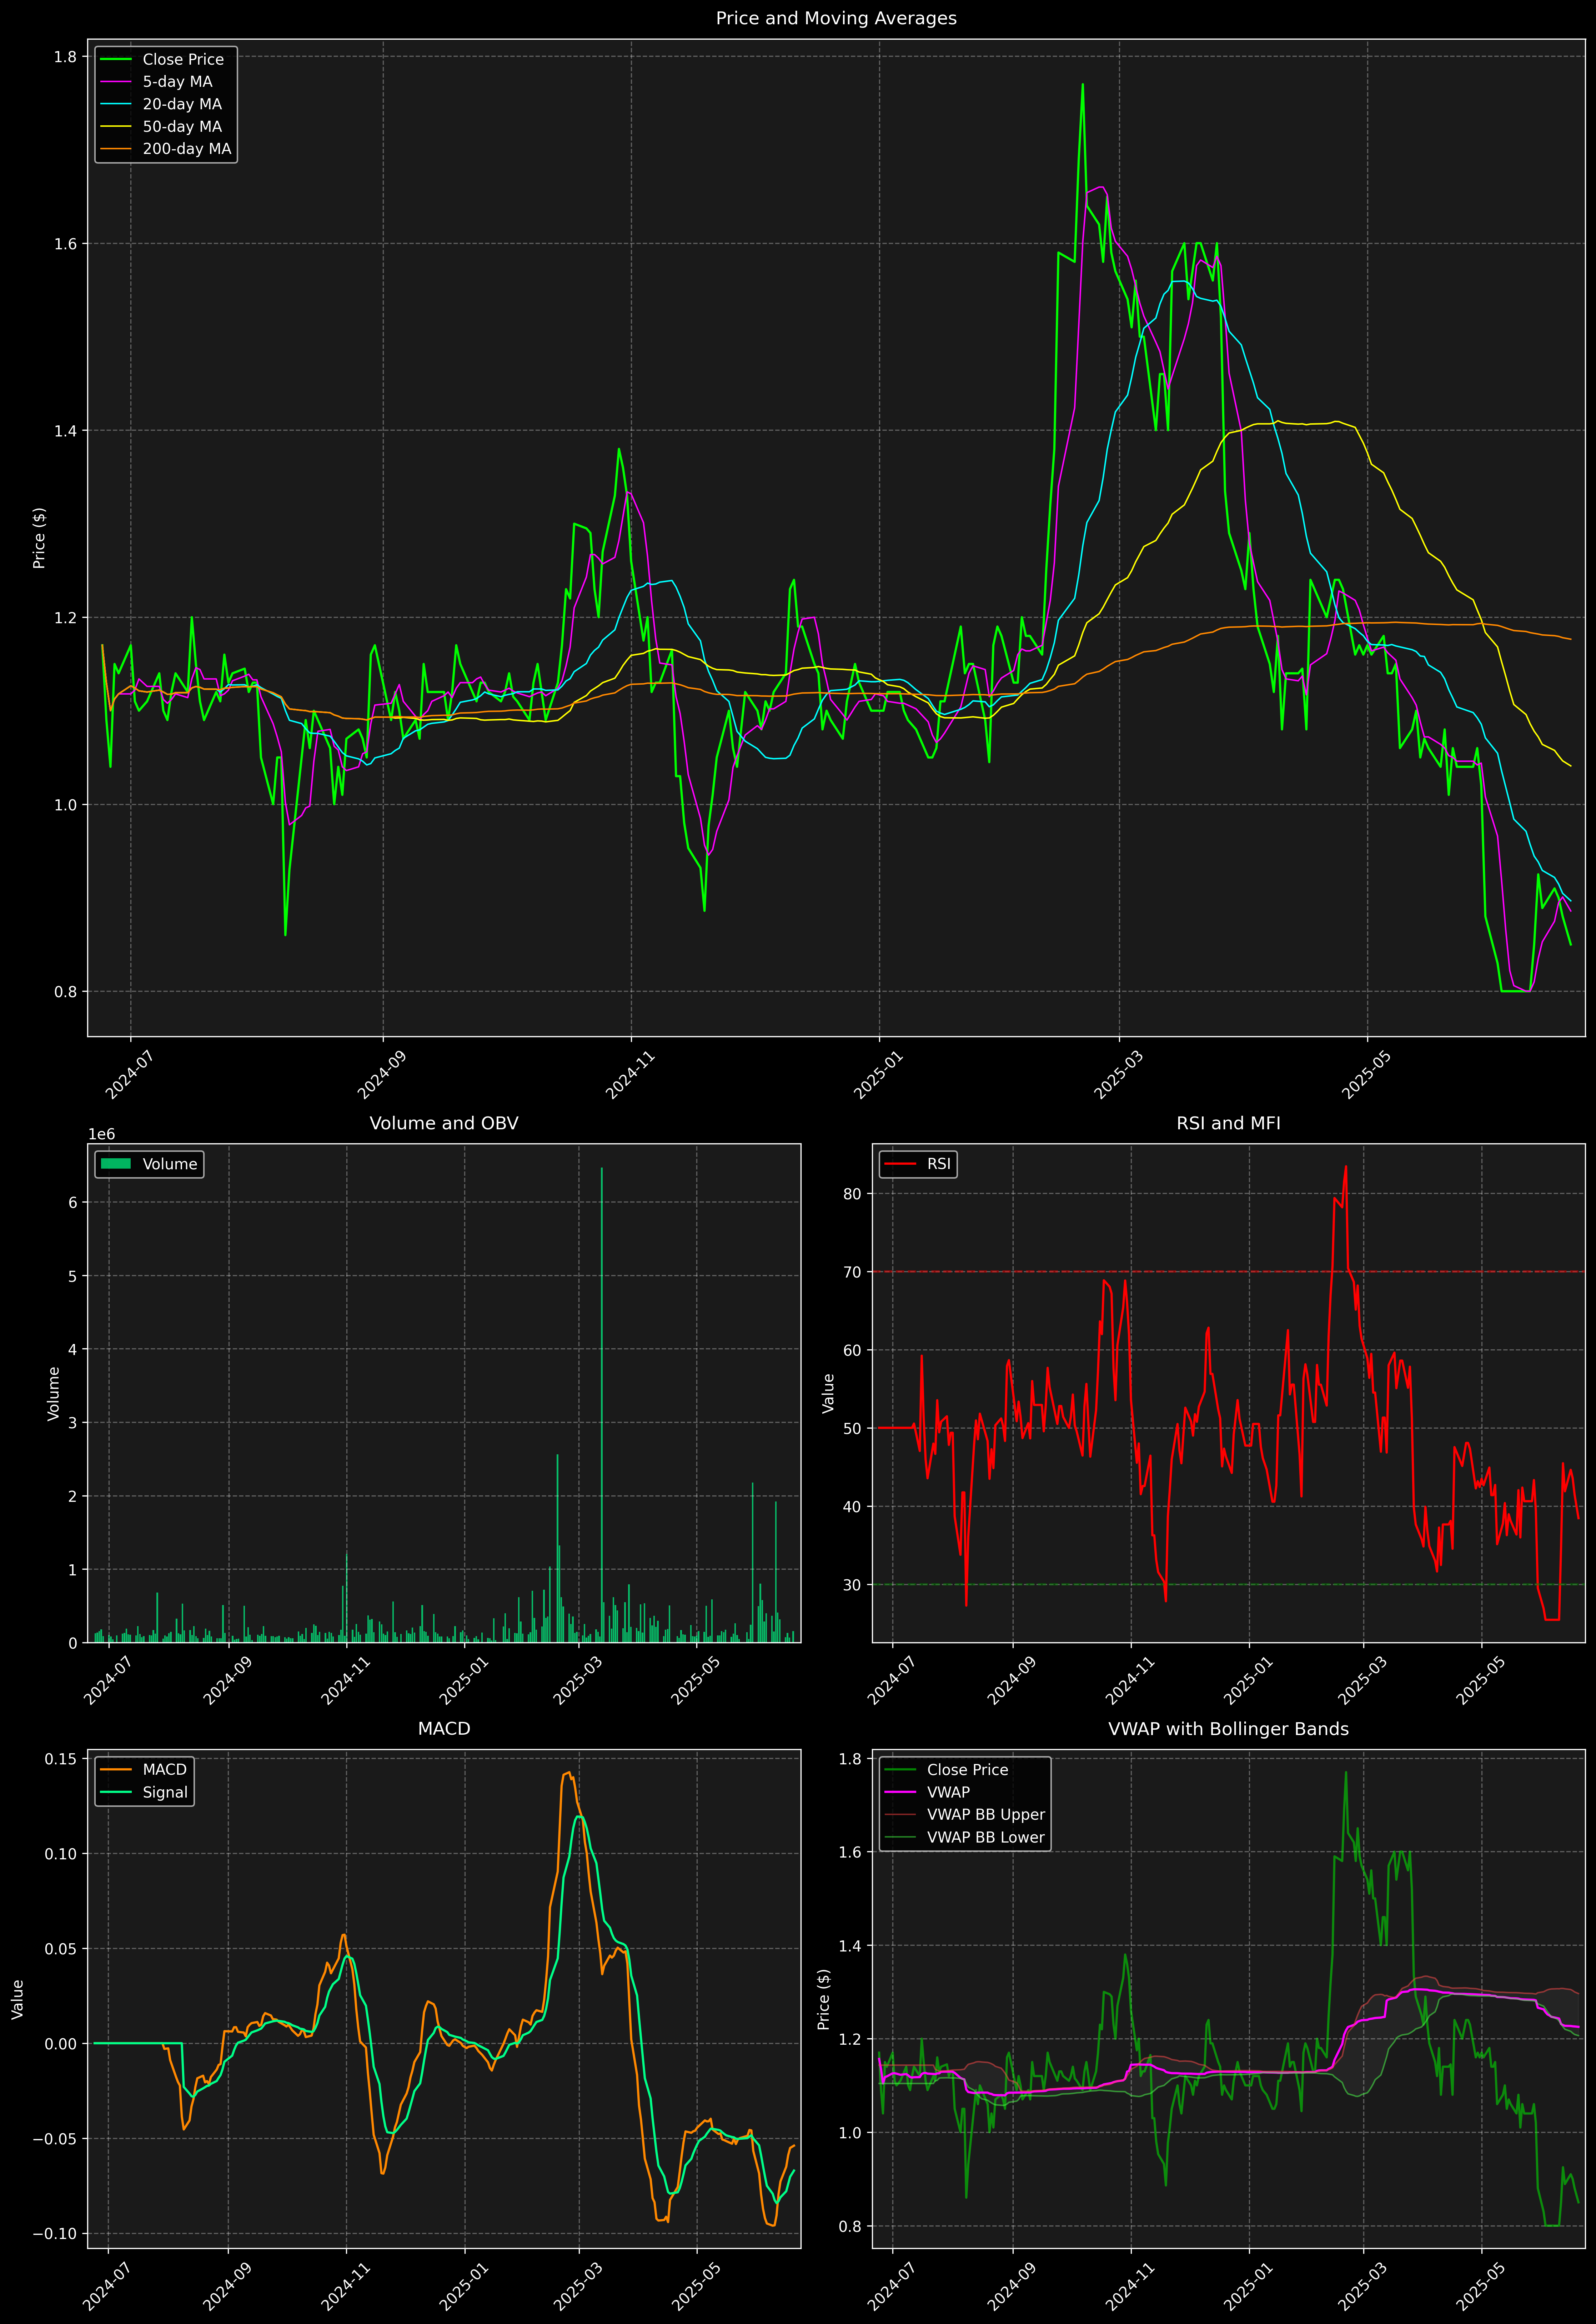Click the 1.0 tick on the top price chart
1596x2324 pixels.
(x=65, y=805)
